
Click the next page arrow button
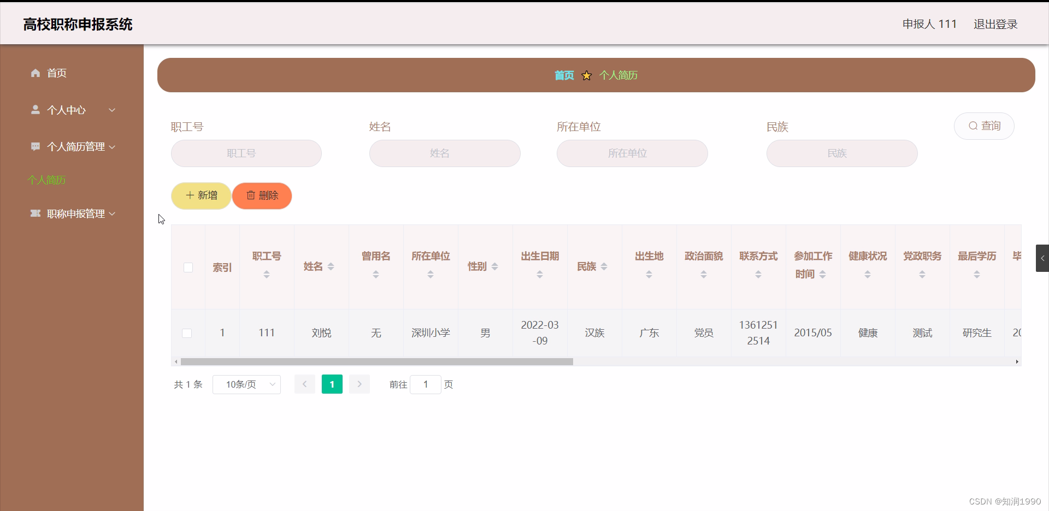[x=359, y=384]
